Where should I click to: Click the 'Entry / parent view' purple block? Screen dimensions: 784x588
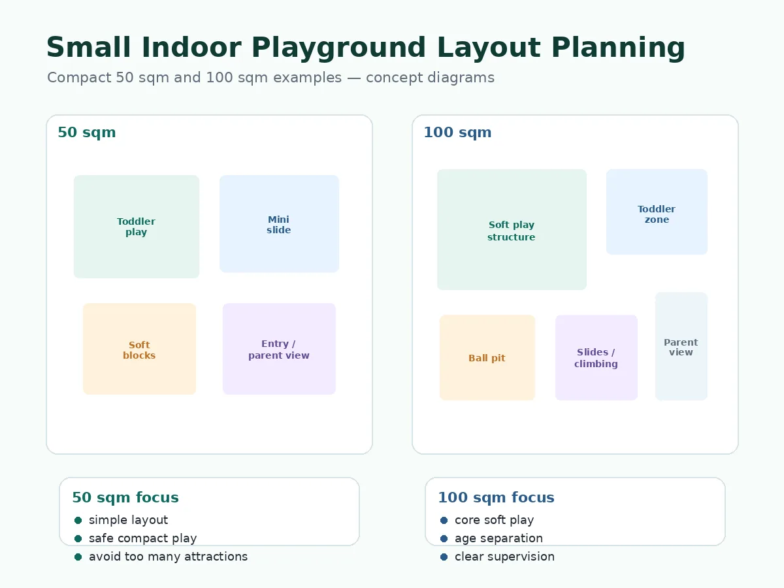pos(279,349)
